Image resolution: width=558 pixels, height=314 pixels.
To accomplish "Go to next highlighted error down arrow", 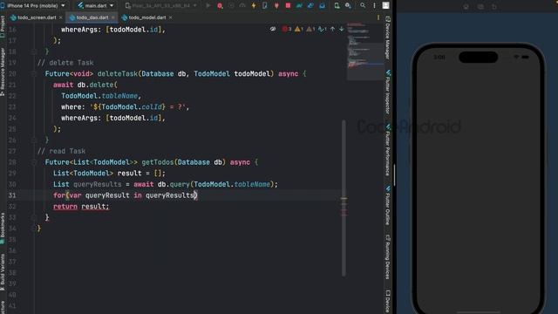I will coord(341,29).
